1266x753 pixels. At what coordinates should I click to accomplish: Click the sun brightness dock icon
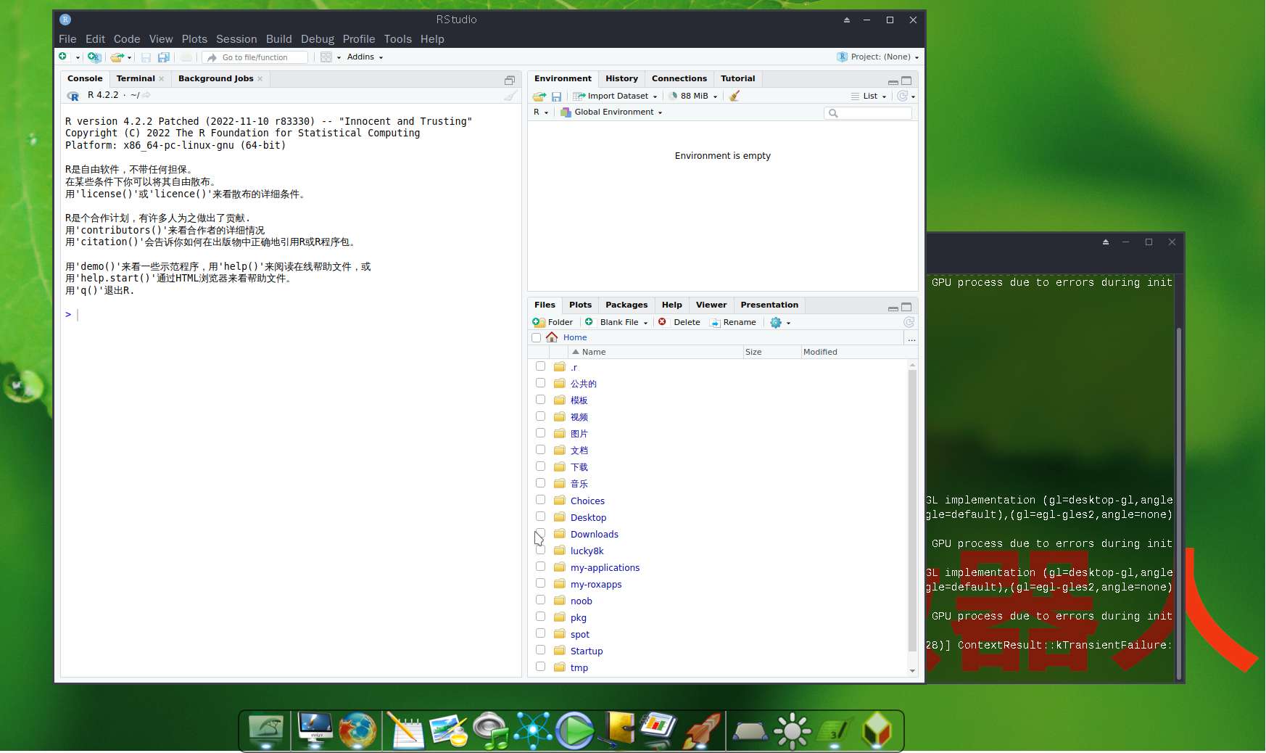click(792, 731)
